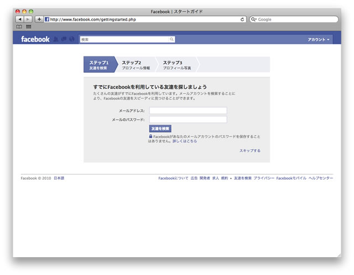Click heading すでにFacebookを利用している友達を探しましょう
This screenshot has height=275, width=354.
pyautogui.click(x=150, y=87)
